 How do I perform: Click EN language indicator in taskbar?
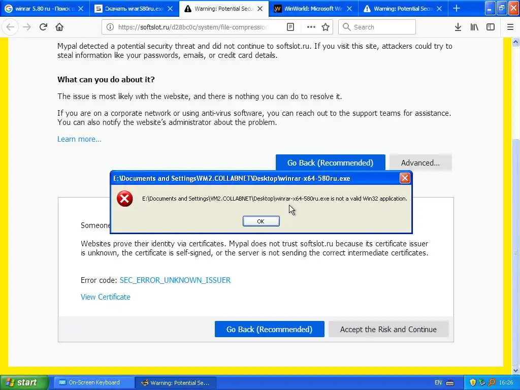pos(438,383)
